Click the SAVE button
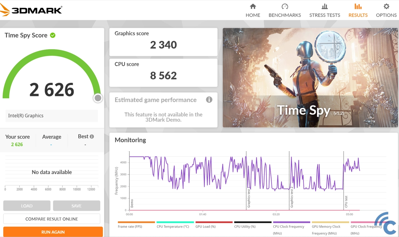399x237 pixels. 76,206
